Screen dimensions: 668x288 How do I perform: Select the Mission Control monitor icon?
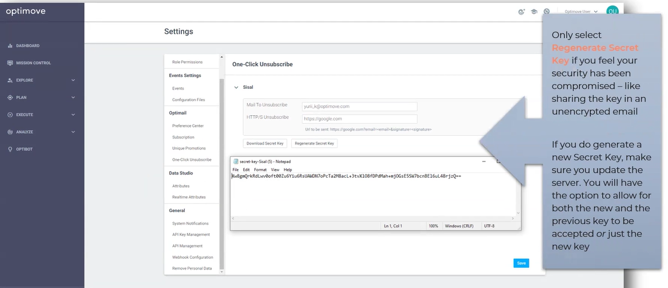click(x=10, y=63)
